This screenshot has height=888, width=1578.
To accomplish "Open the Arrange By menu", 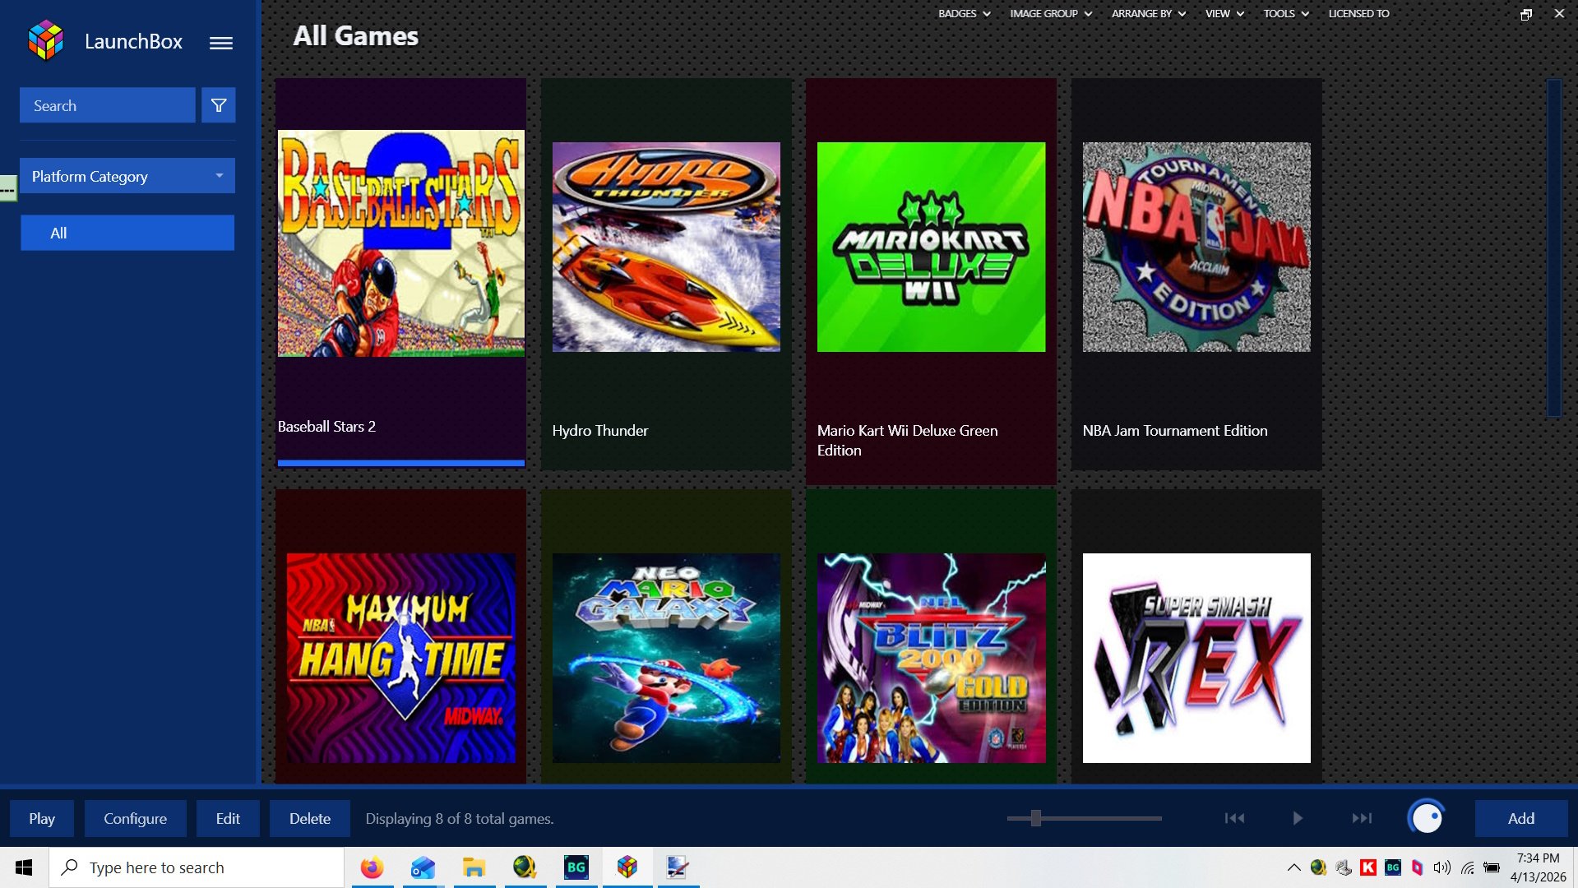I will (1148, 14).
